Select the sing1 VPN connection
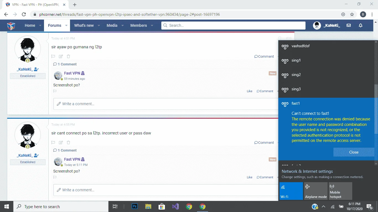The height and width of the screenshot is (212, 378). [x=327, y=61]
